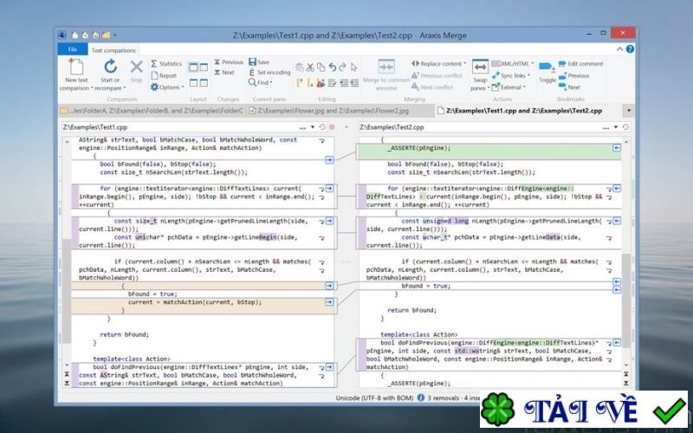
Task: Open the Find dropdown menu
Action: 260,83
